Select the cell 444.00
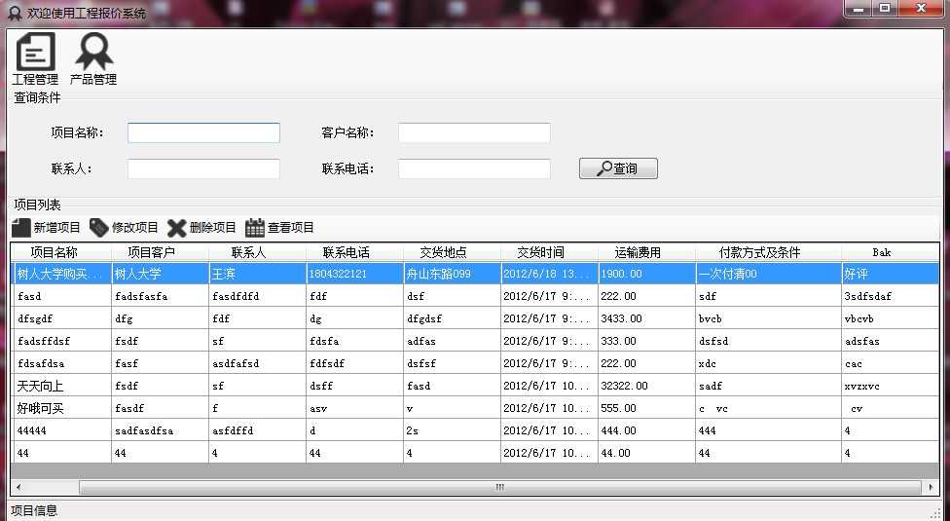 click(x=647, y=430)
